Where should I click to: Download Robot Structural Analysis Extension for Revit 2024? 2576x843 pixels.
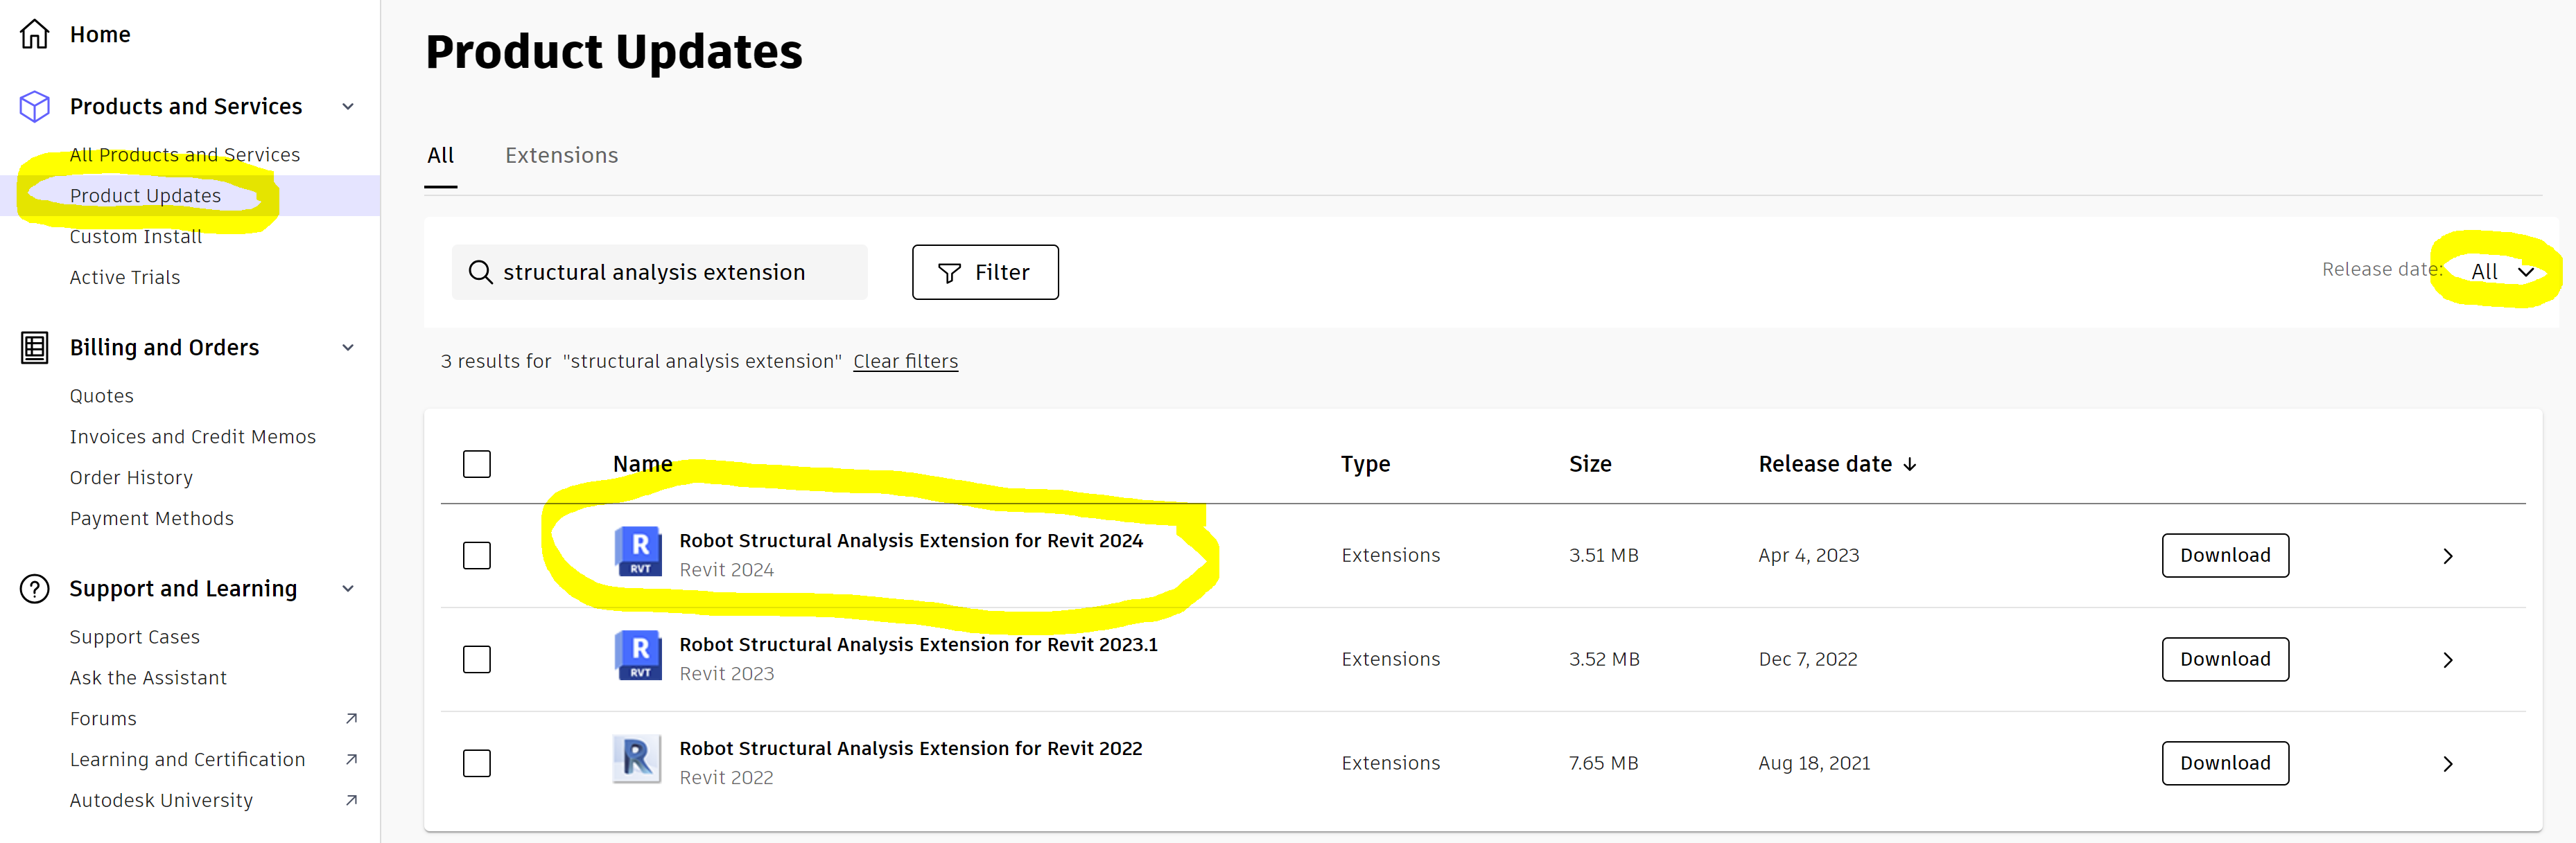[2225, 556]
